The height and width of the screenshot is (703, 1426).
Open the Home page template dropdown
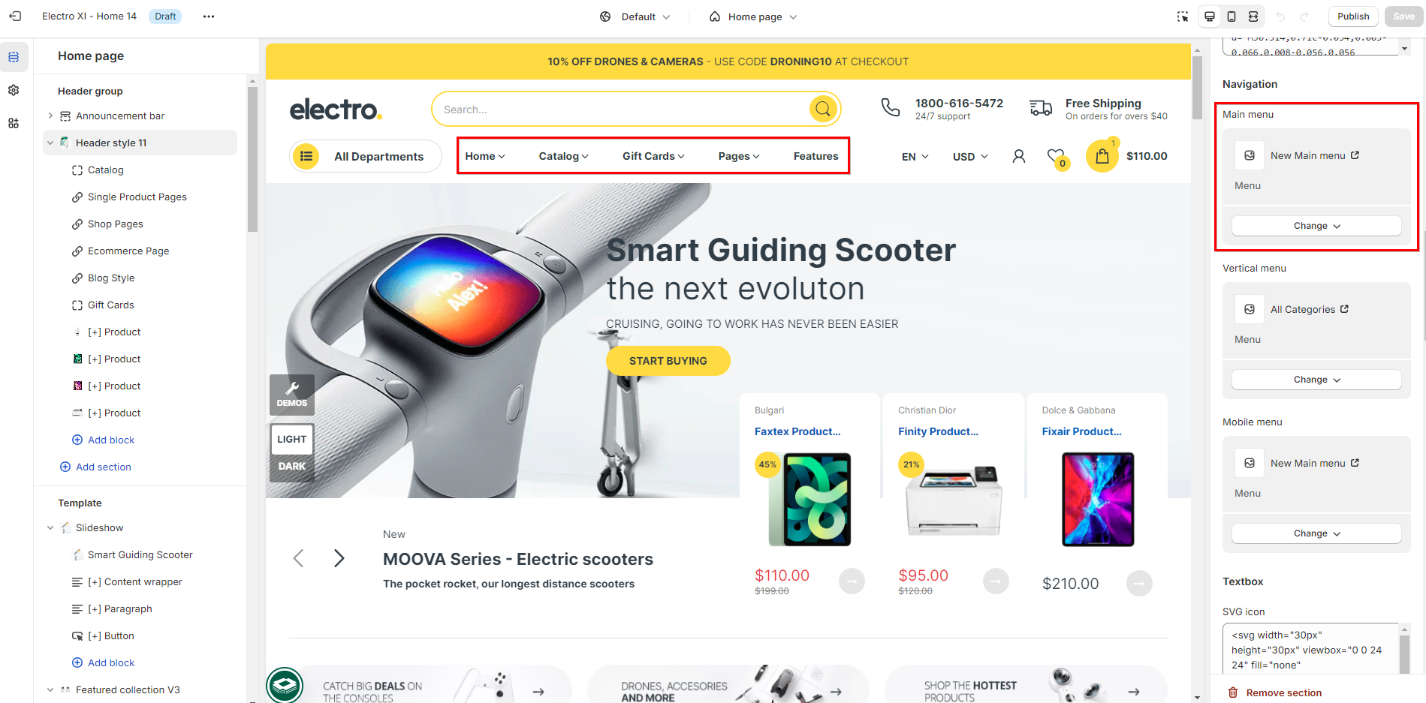click(753, 17)
